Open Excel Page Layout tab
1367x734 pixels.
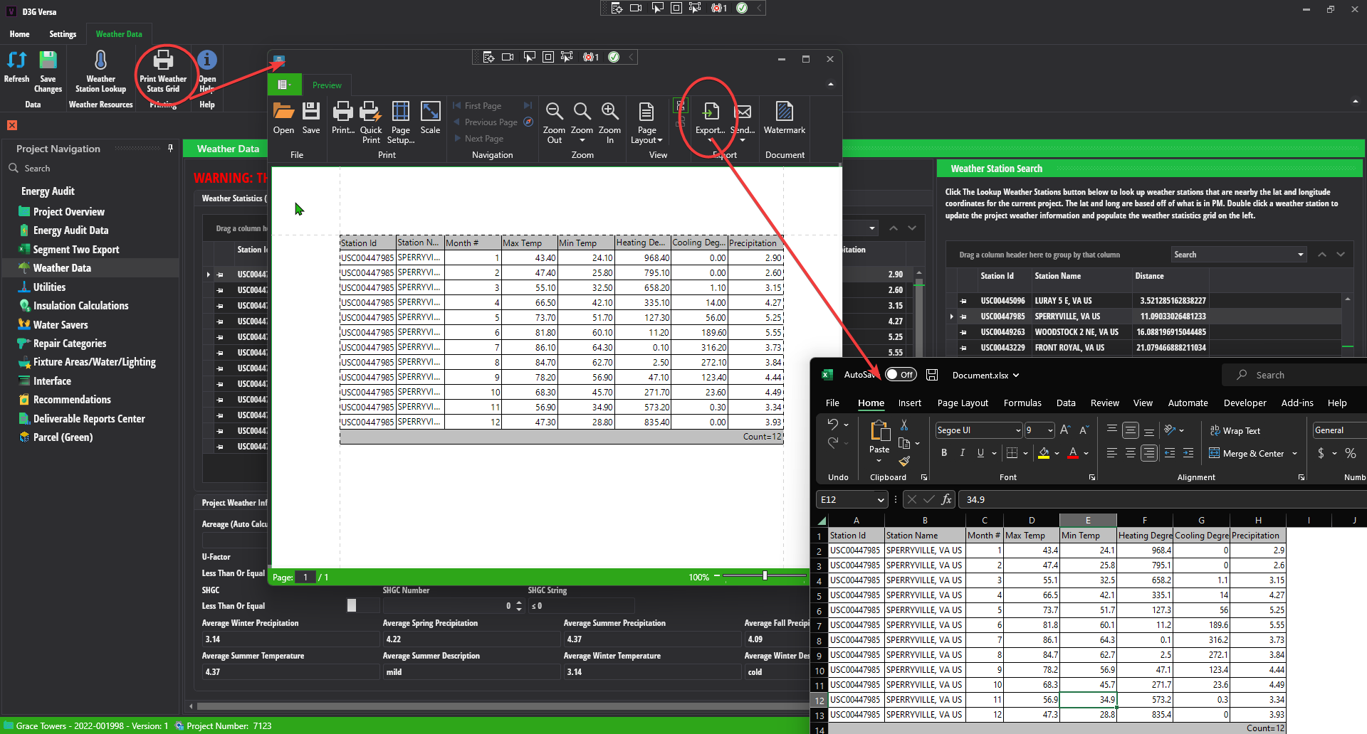[x=962, y=403]
